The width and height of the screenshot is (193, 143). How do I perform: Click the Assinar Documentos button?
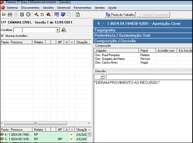click(153, 15)
